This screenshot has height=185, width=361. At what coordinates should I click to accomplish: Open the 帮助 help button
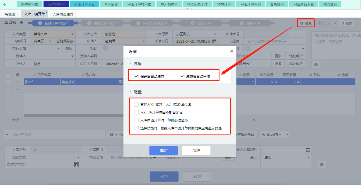347,23
